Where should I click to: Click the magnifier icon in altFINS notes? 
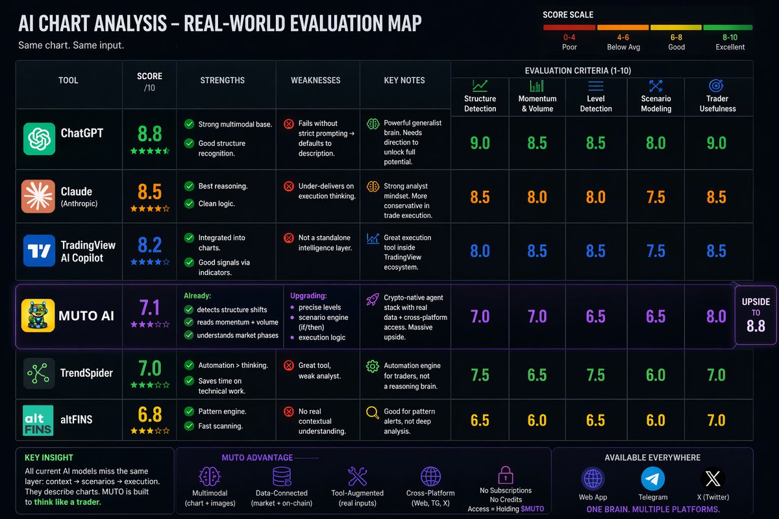tap(373, 412)
